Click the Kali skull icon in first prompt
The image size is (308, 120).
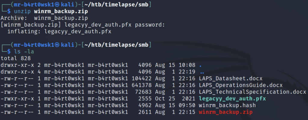click(x=57, y=5)
